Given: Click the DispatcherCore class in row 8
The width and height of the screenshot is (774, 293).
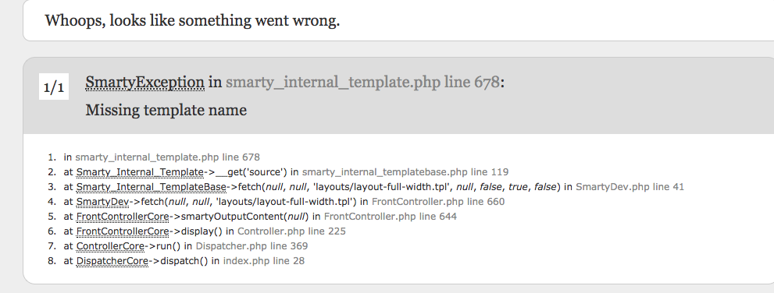Looking at the screenshot, I should point(112,260).
